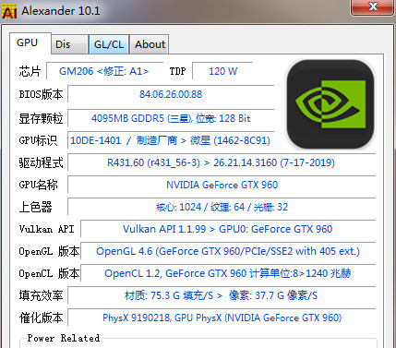Click the 催化版本 label

[41, 318]
